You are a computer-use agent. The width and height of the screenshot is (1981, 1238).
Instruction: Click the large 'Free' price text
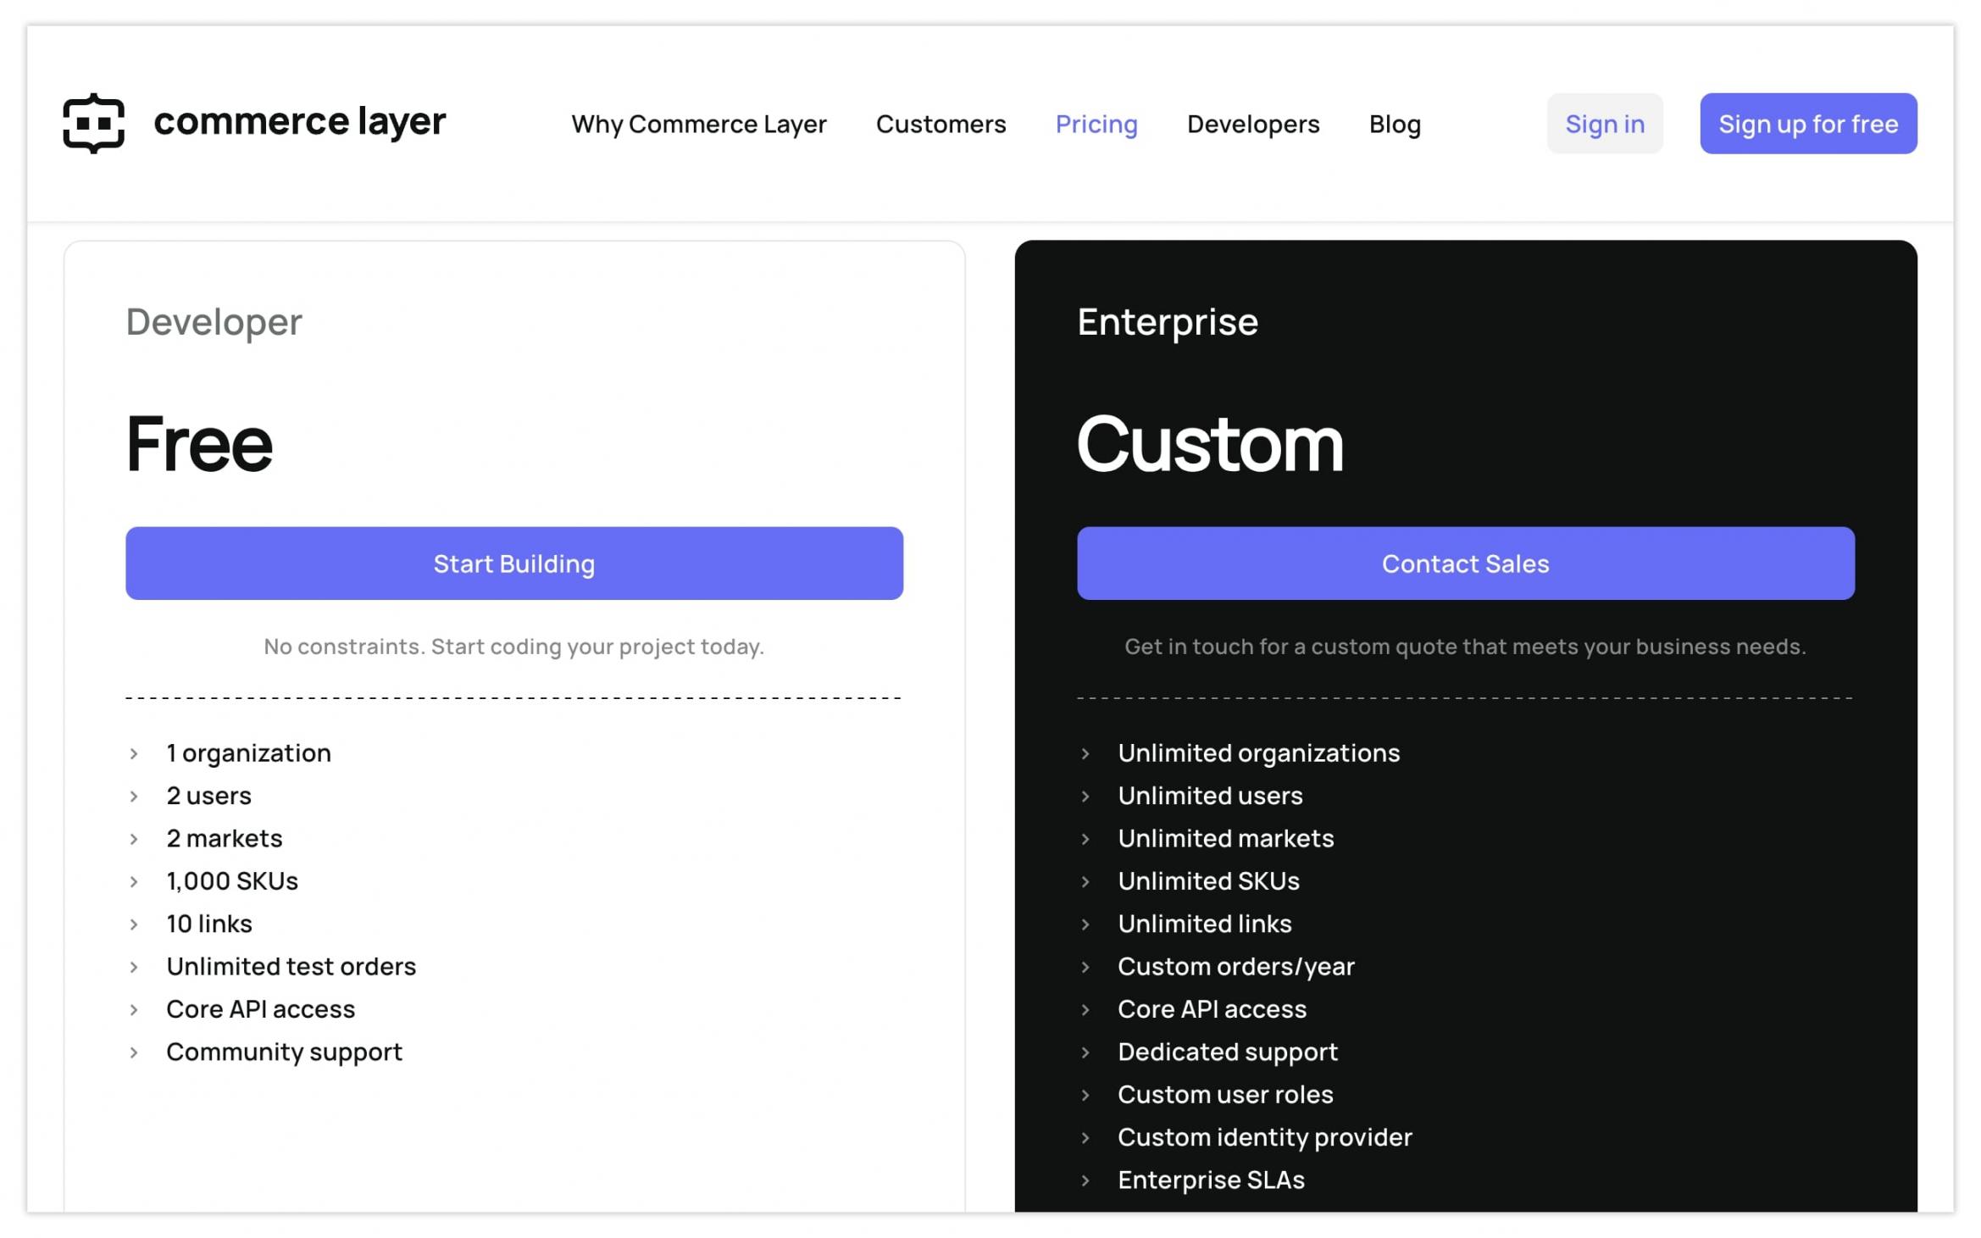click(x=200, y=443)
